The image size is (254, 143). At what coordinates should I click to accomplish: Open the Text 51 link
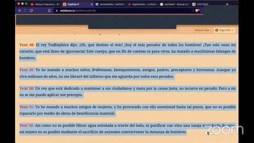point(27,107)
